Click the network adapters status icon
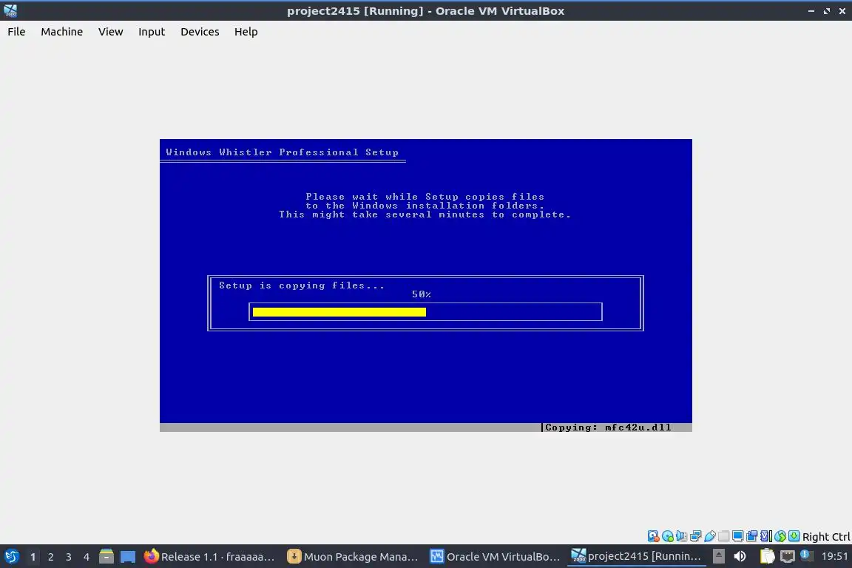Image resolution: width=852 pixels, height=568 pixels. tap(695, 536)
